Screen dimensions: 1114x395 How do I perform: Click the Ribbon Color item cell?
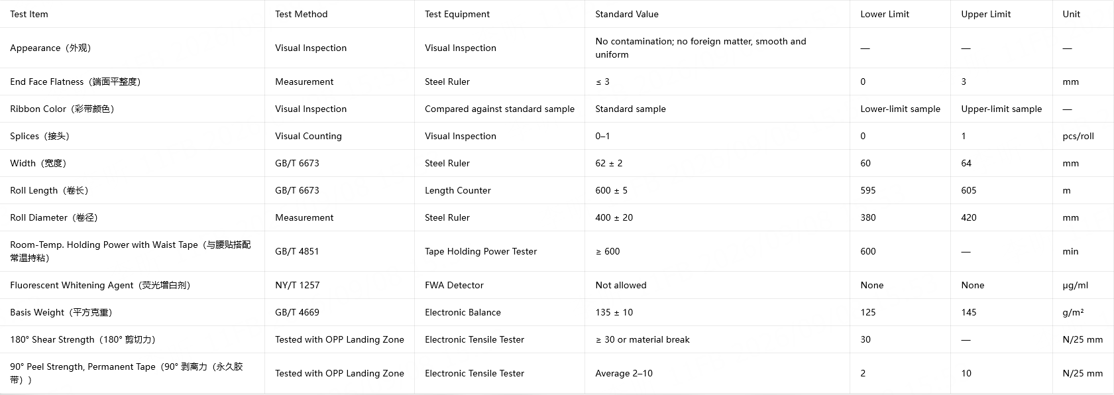click(132, 109)
